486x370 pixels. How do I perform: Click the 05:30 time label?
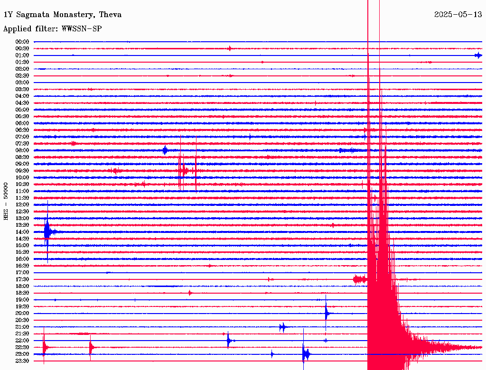point(22,117)
